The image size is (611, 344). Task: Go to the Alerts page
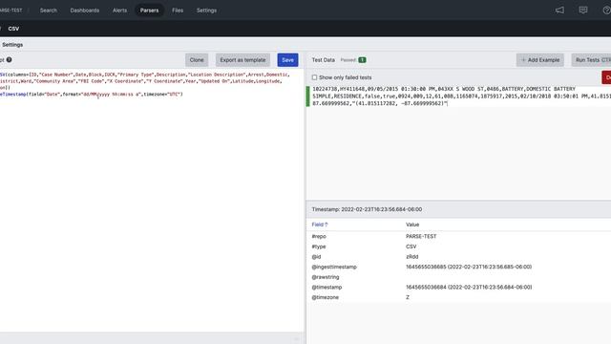click(119, 11)
